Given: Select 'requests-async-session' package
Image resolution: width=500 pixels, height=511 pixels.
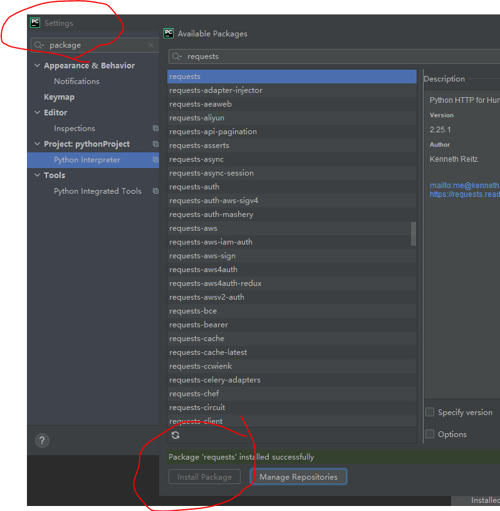Looking at the screenshot, I should coord(292,173).
